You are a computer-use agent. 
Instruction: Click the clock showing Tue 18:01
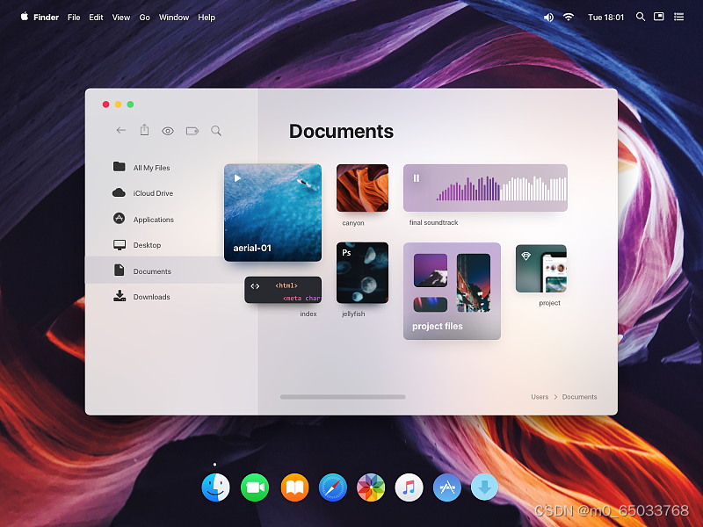[606, 17]
